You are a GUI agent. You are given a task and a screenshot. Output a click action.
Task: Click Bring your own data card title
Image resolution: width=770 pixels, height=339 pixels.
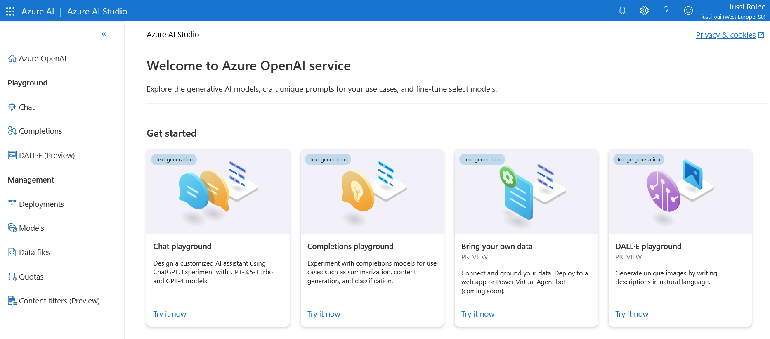tap(497, 247)
